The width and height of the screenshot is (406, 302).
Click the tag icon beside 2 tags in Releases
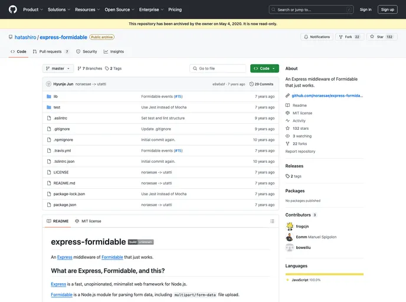(287, 176)
